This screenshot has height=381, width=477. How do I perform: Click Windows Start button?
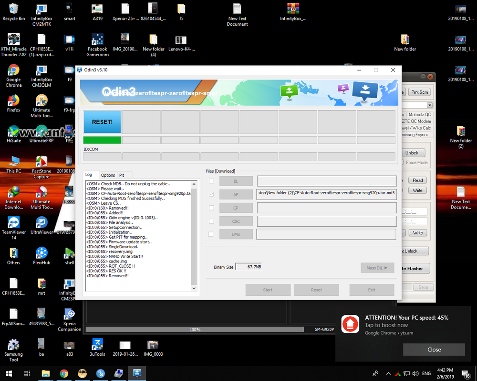9,373
